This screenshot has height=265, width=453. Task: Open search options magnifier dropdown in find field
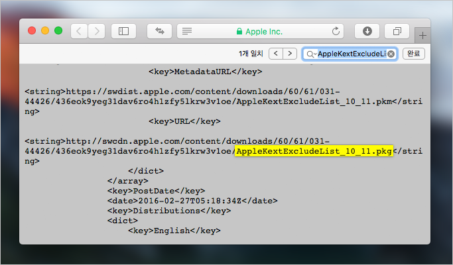point(311,54)
